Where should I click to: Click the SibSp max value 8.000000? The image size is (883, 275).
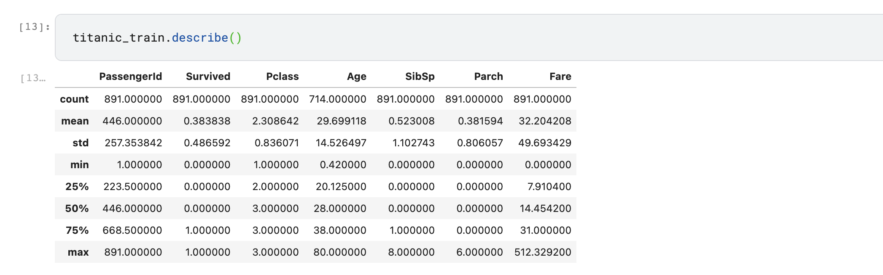tap(412, 252)
